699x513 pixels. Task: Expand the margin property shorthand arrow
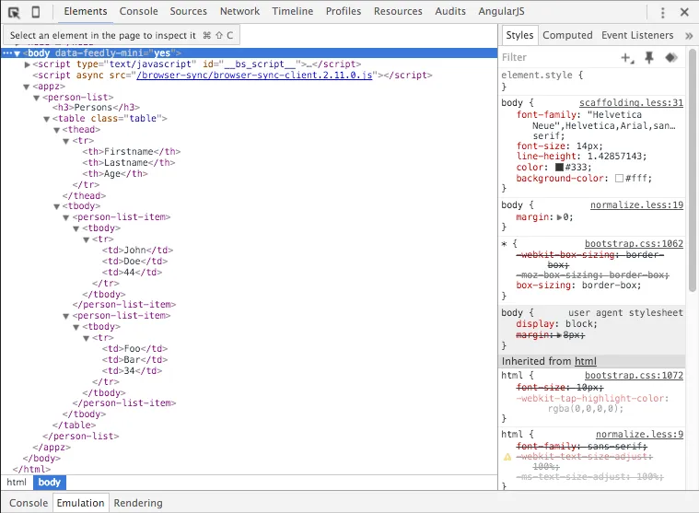pos(561,217)
